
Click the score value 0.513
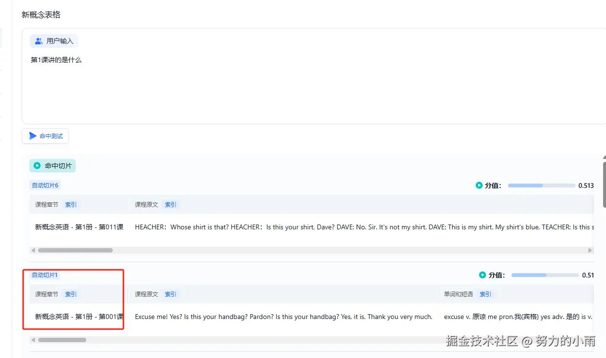tap(586, 186)
